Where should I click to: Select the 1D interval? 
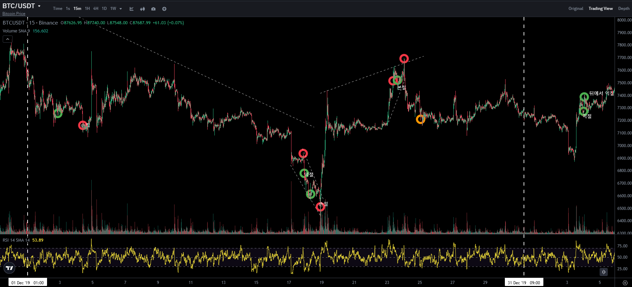coord(104,9)
